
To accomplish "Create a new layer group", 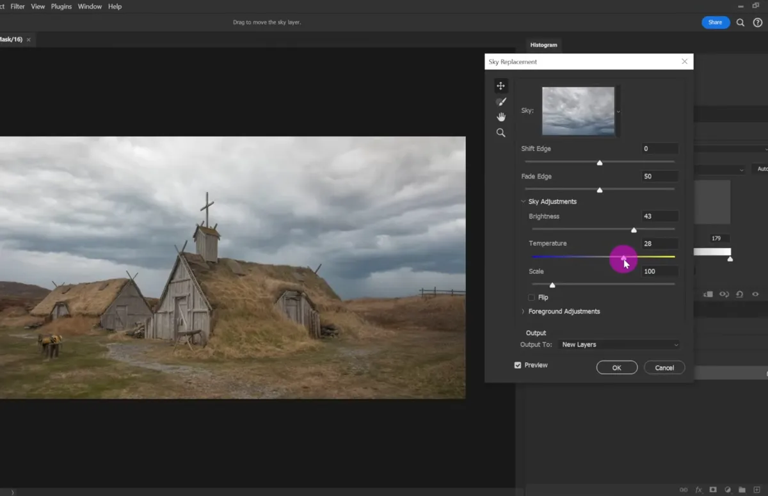I will click(742, 489).
